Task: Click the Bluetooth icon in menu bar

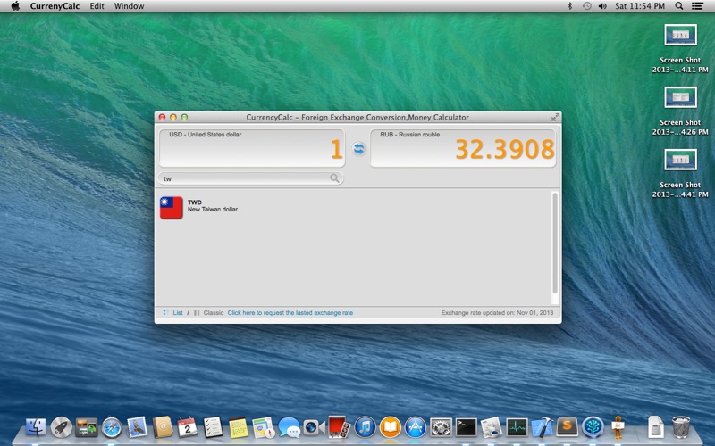Action: click(569, 6)
